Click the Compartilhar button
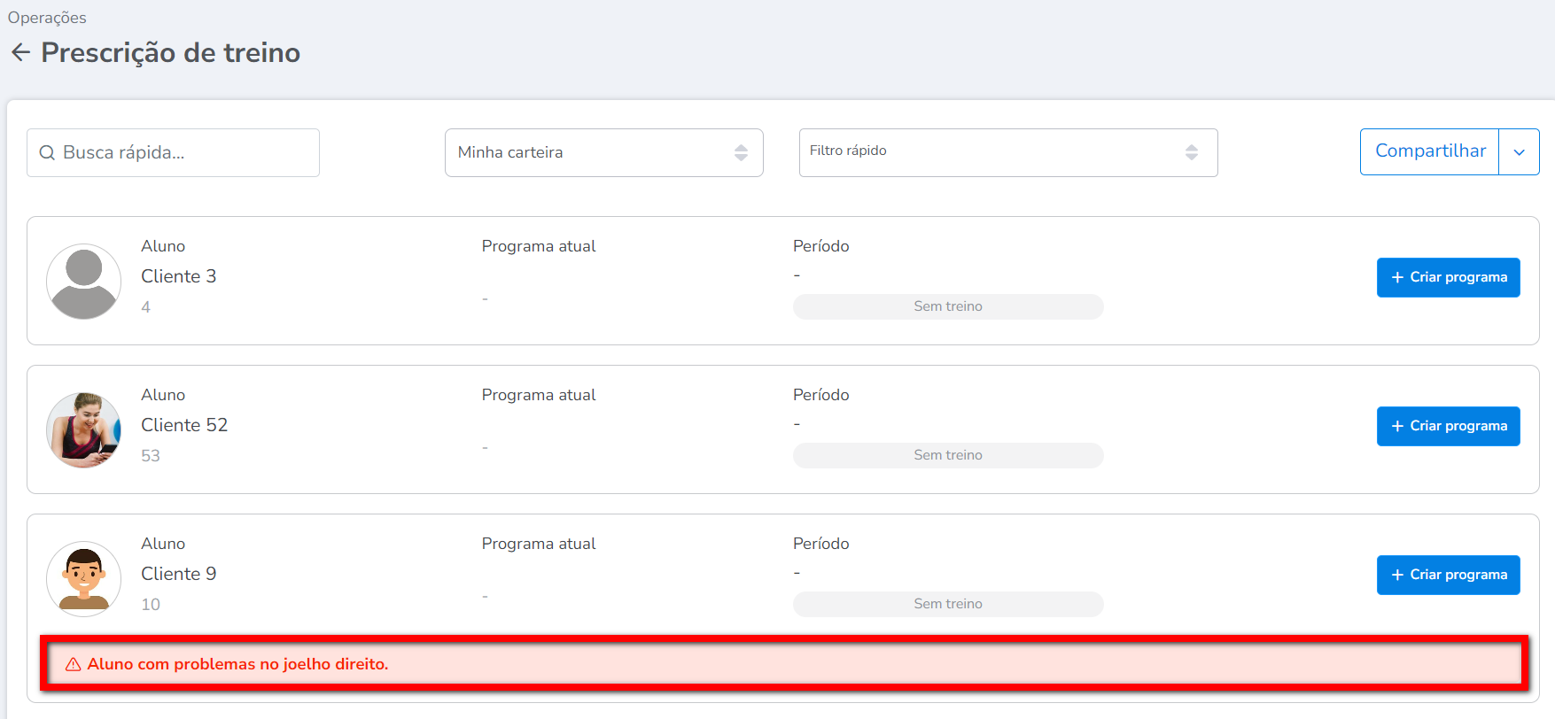 click(x=1429, y=151)
